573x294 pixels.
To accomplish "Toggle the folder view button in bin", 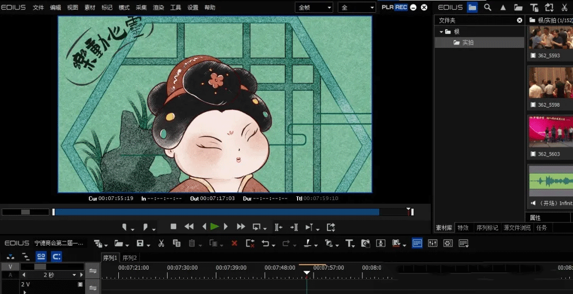I will (x=472, y=7).
